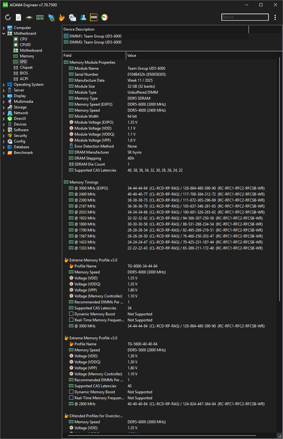
Task: Click the Refresh arrow toolbar icon
Action: coord(8,17)
